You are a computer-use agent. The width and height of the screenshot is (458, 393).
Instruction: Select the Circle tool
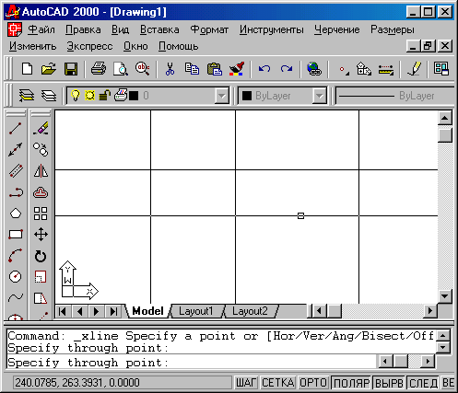16,276
